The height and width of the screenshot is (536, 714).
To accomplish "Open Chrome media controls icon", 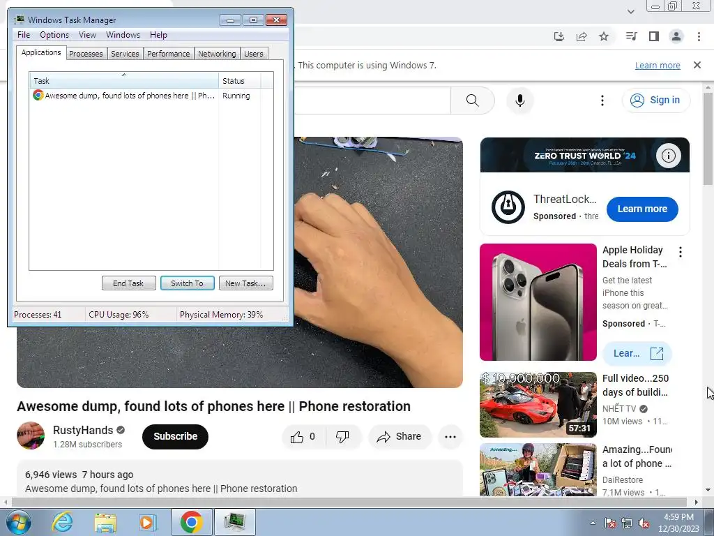I will coord(631,36).
